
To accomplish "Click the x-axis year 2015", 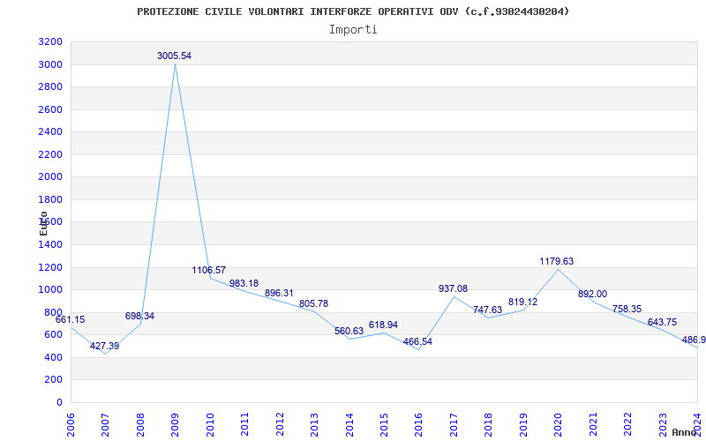I will pos(384,425).
